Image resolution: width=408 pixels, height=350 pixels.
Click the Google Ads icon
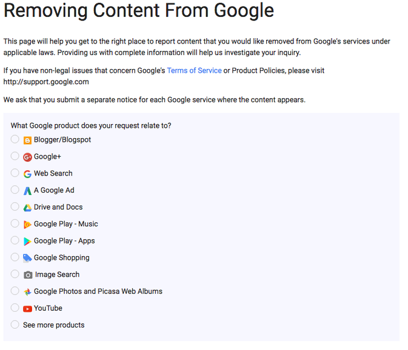point(27,191)
